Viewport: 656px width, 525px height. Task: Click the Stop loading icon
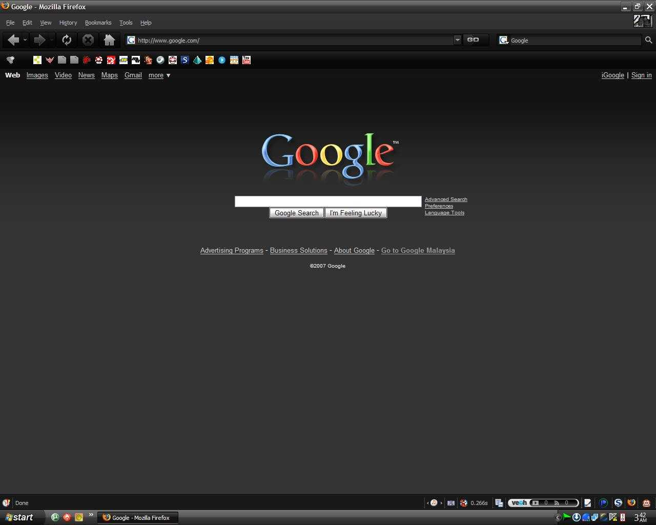pyautogui.click(x=88, y=40)
